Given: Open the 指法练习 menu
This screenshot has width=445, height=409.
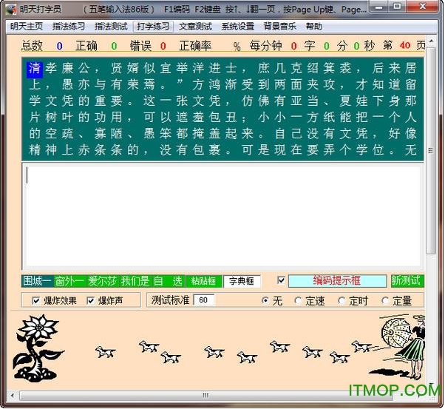Looking at the screenshot, I should point(68,26).
